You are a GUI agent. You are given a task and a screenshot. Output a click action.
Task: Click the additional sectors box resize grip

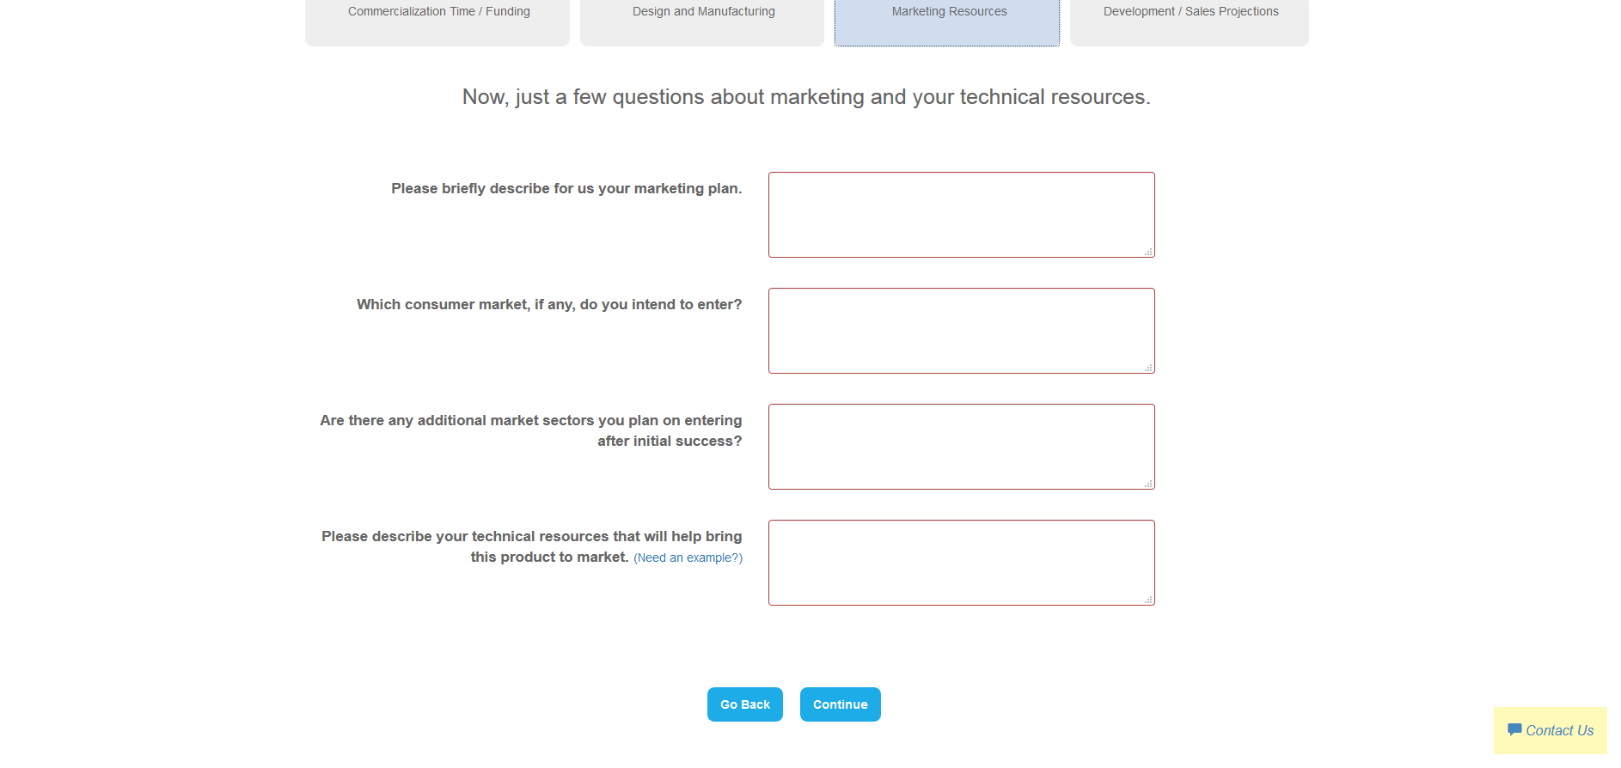pos(1148,484)
